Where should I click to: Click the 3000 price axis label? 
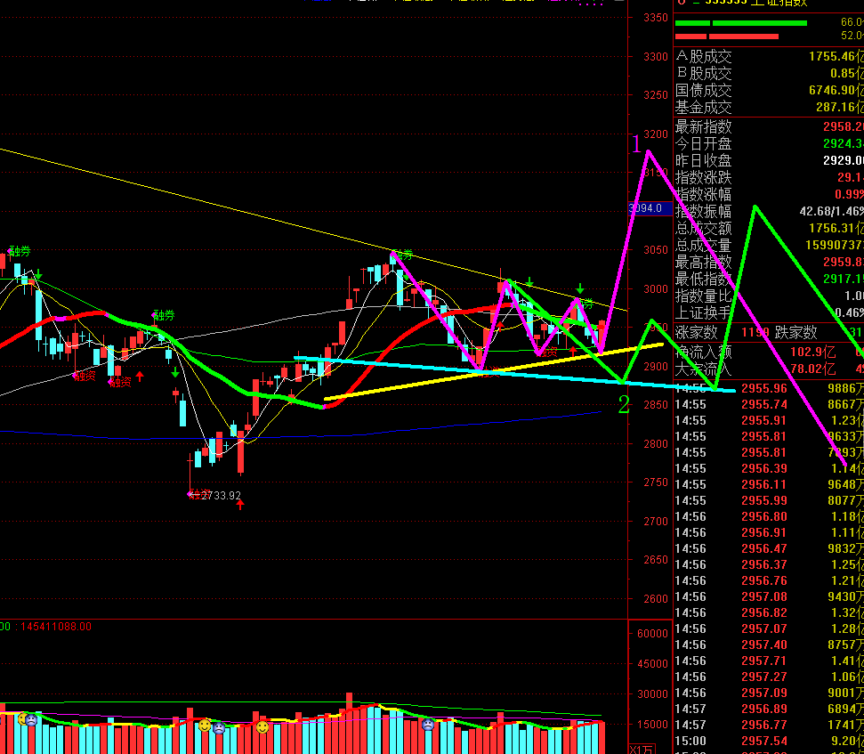click(x=656, y=288)
